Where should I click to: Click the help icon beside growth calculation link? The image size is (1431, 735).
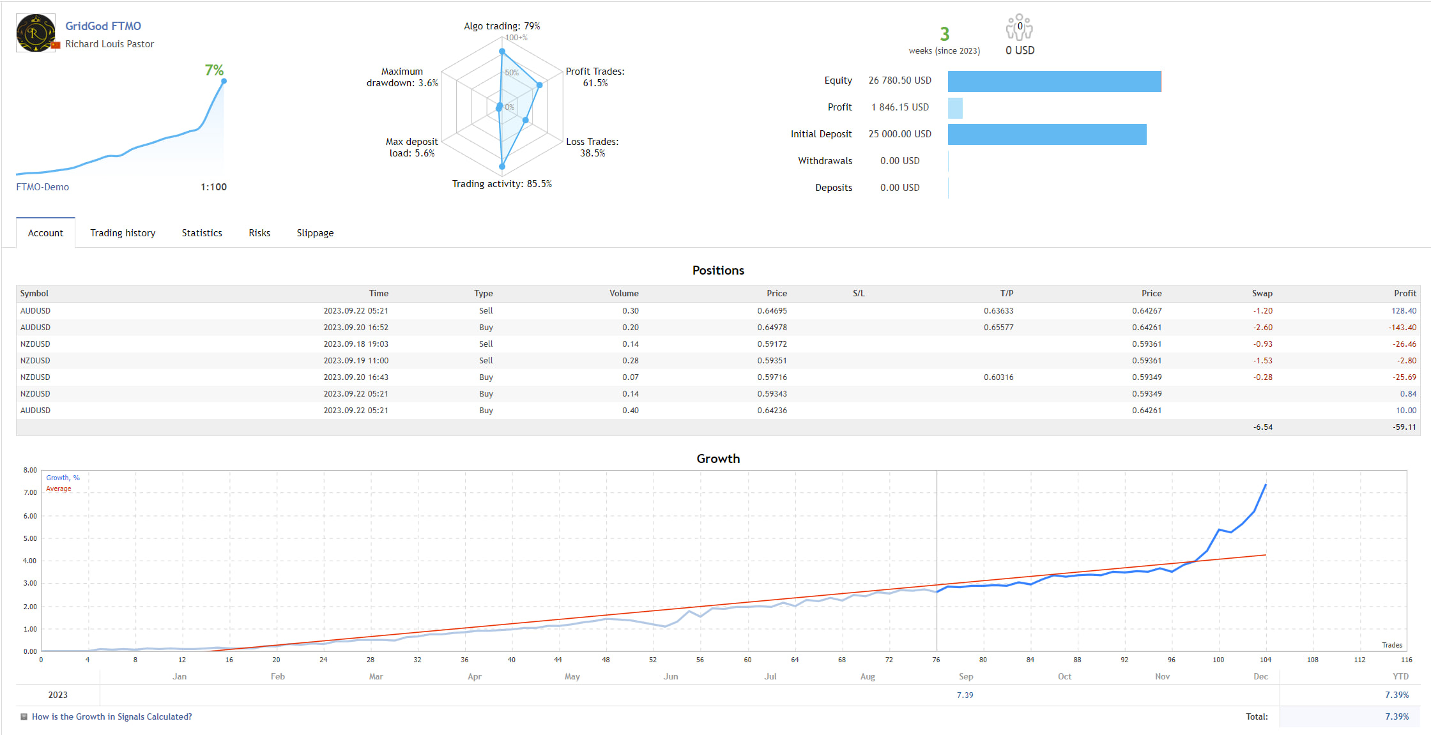tap(24, 717)
